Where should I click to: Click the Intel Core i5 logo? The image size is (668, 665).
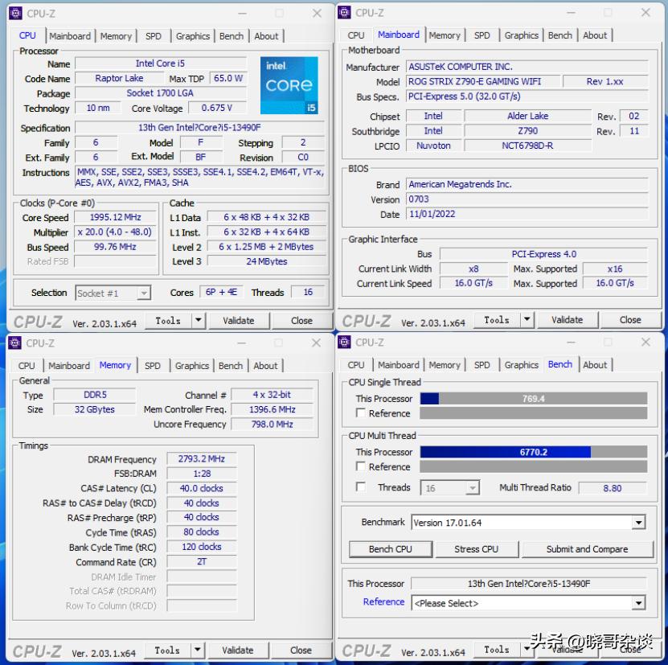pyautogui.click(x=289, y=85)
